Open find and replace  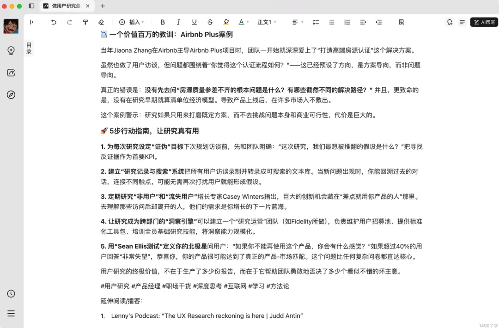pyautogui.click(x=401, y=22)
